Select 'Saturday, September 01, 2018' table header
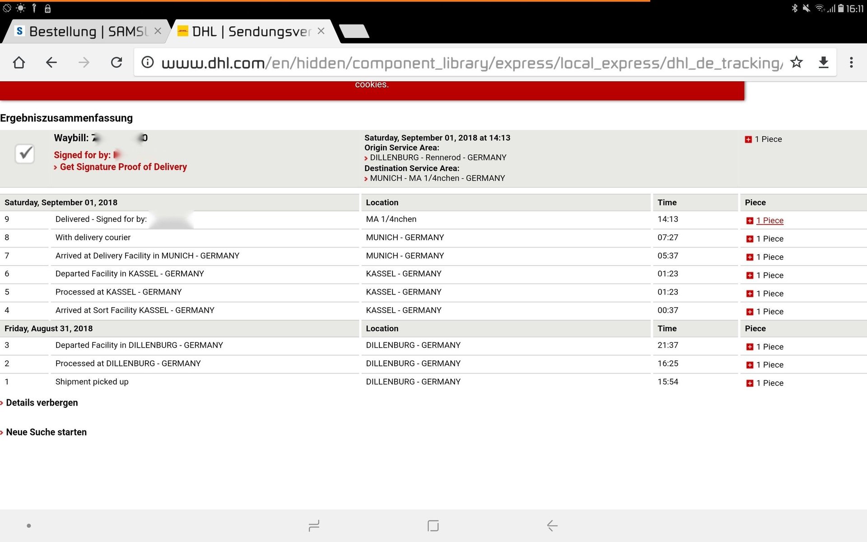 [x=61, y=202]
